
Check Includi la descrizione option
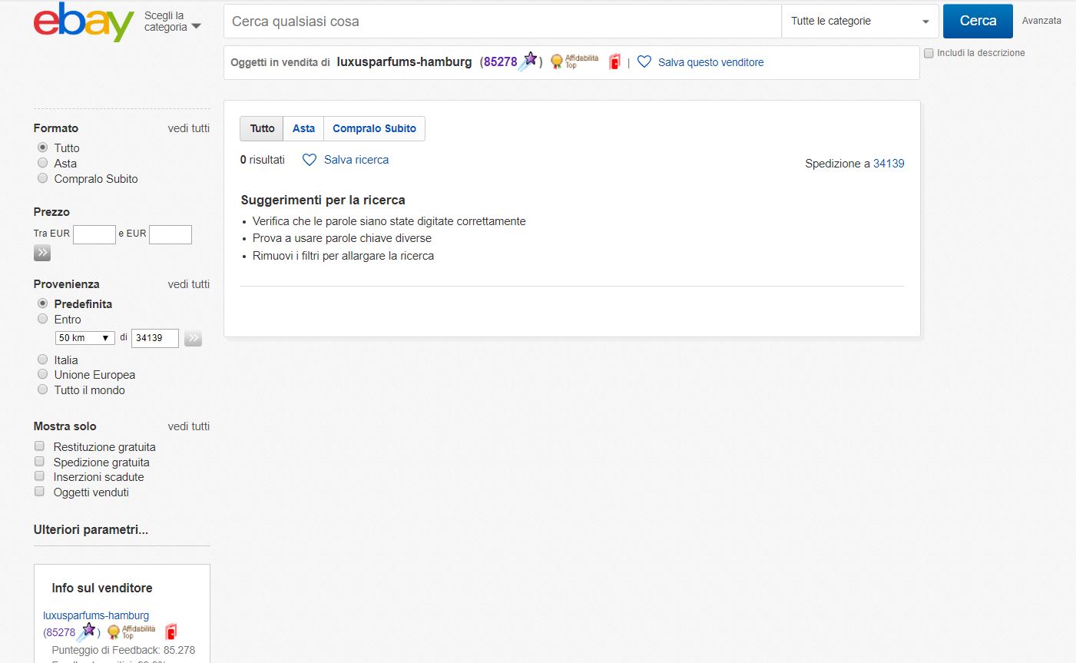click(x=929, y=53)
